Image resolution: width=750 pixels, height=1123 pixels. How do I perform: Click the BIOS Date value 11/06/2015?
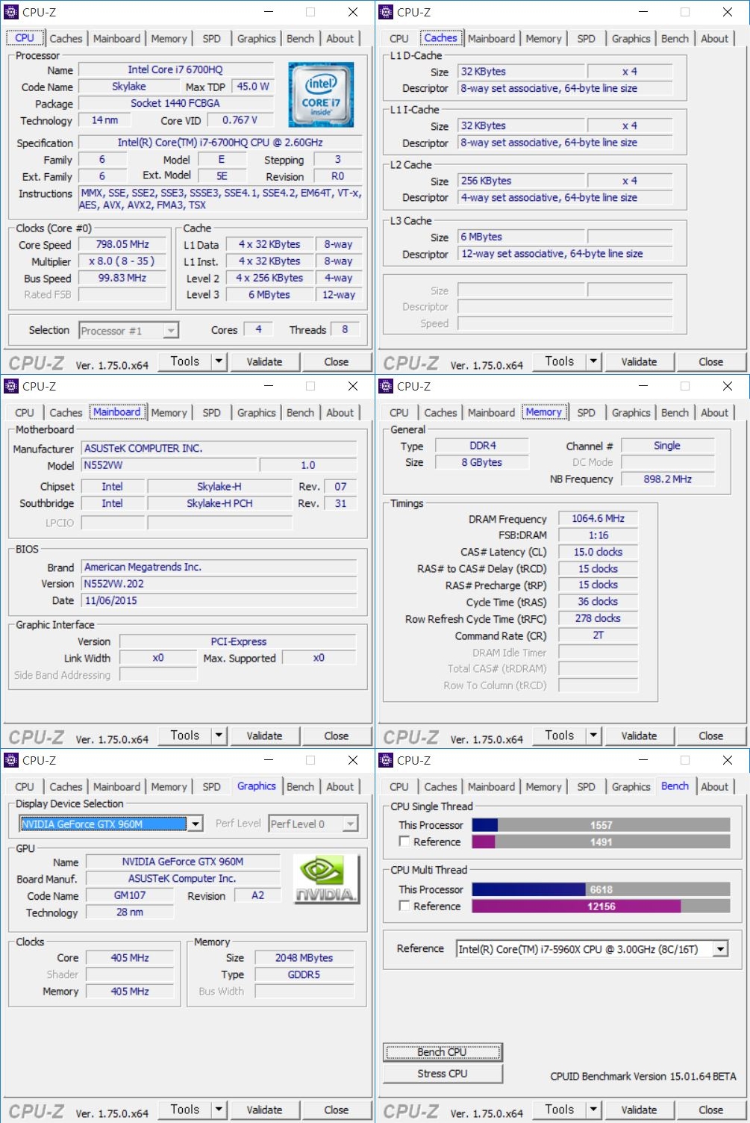(x=219, y=600)
